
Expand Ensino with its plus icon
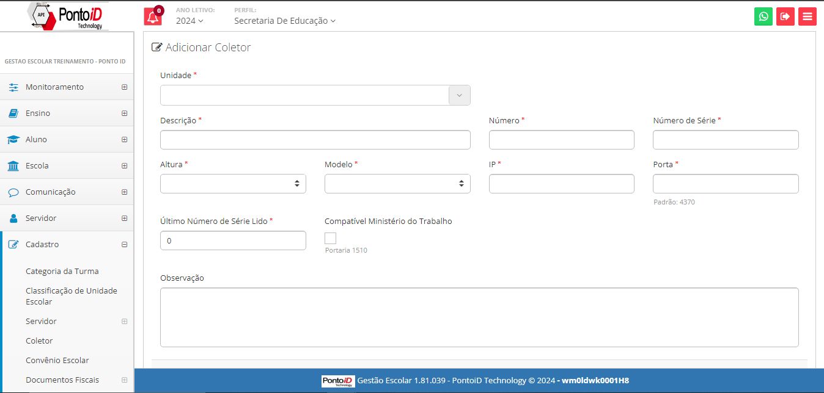point(125,114)
